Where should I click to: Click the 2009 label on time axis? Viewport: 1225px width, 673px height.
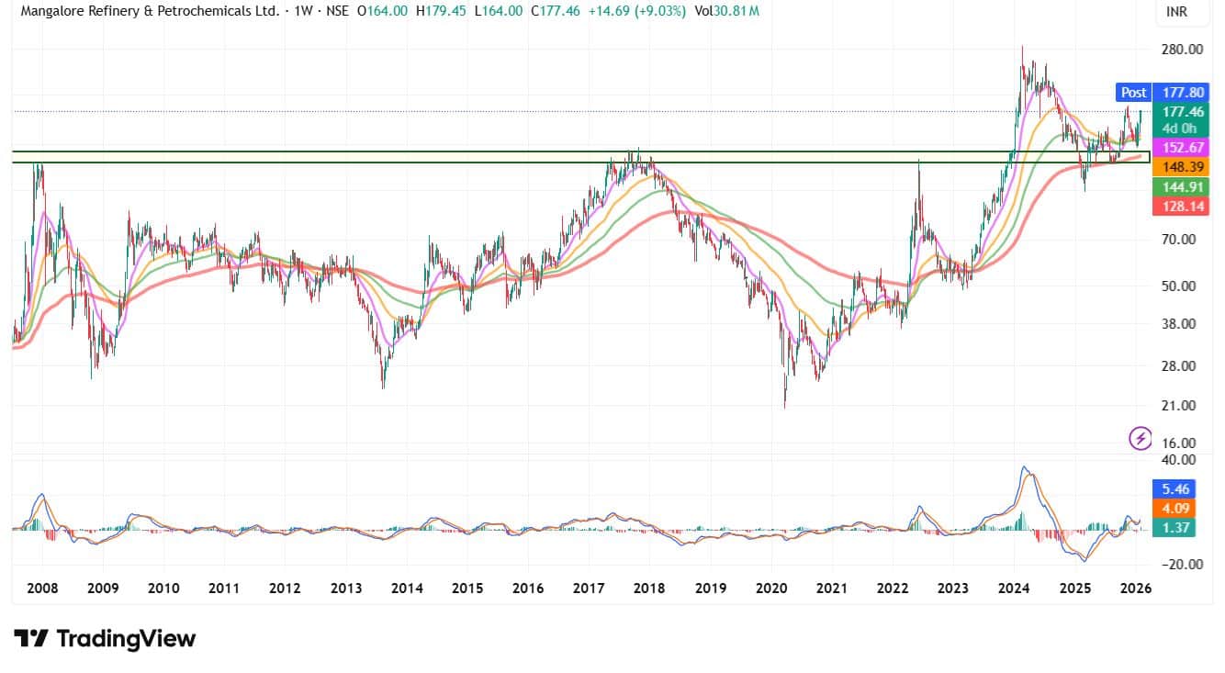[103, 588]
